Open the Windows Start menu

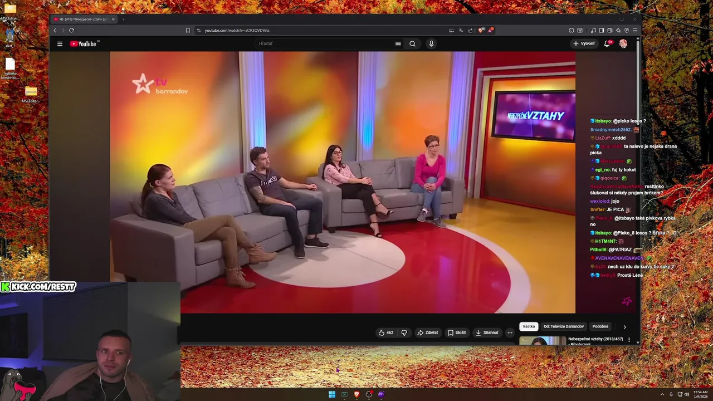coord(332,394)
